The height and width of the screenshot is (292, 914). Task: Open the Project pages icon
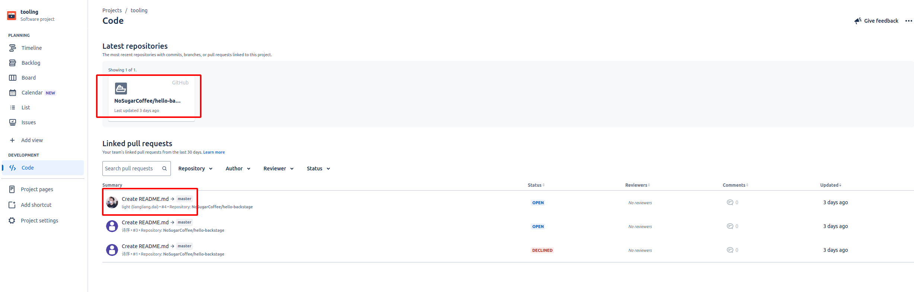(x=12, y=189)
